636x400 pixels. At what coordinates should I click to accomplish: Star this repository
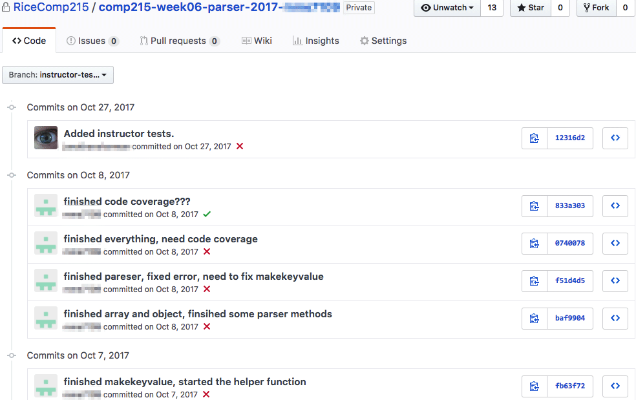coord(530,8)
